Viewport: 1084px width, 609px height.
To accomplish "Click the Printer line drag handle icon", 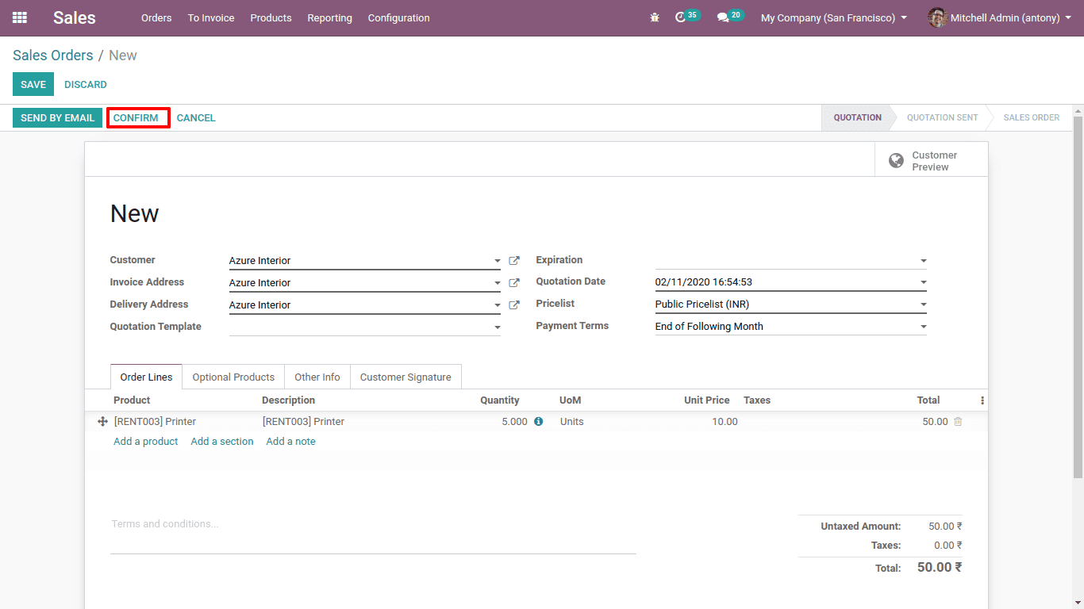I will click(x=102, y=422).
